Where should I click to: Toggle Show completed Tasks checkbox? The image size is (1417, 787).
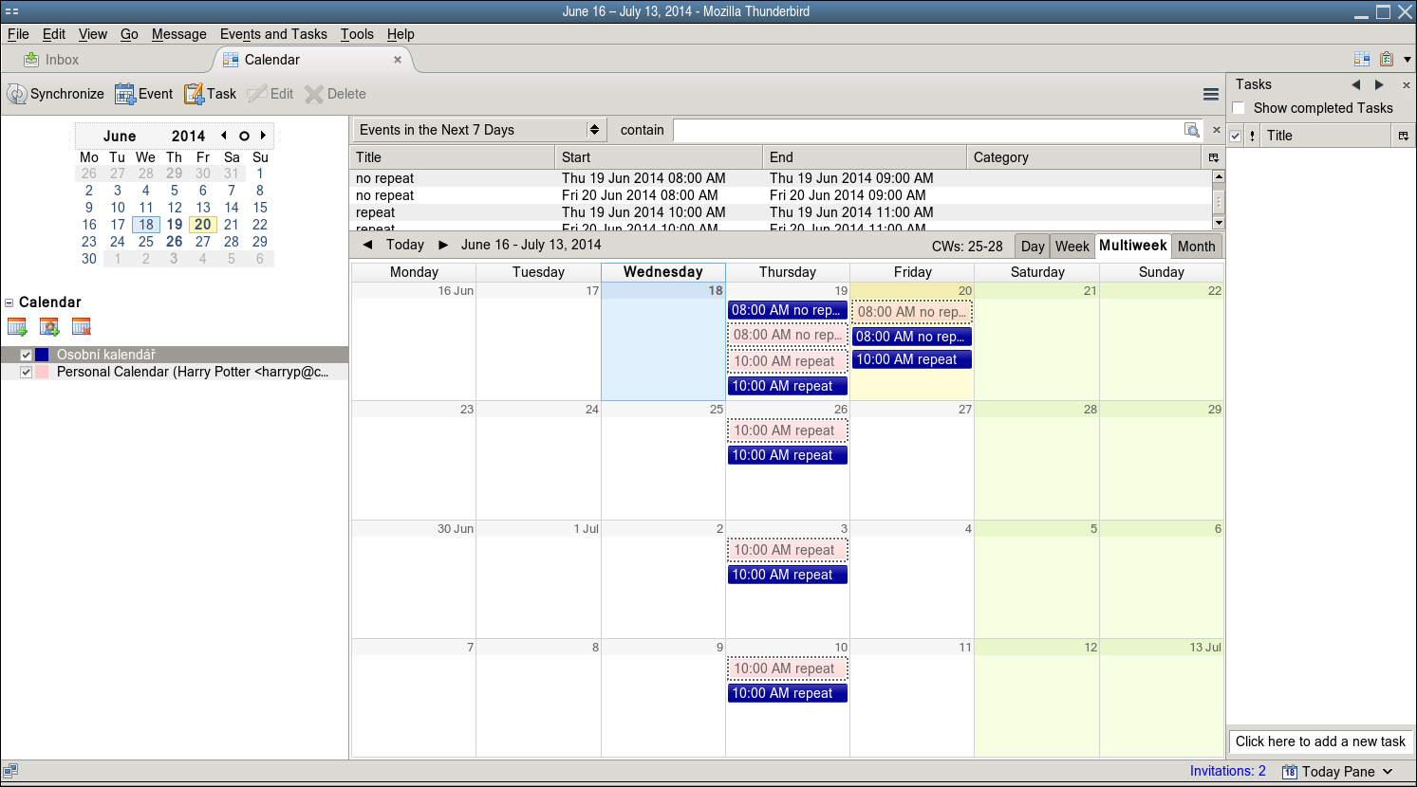(x=1239, y=108)
